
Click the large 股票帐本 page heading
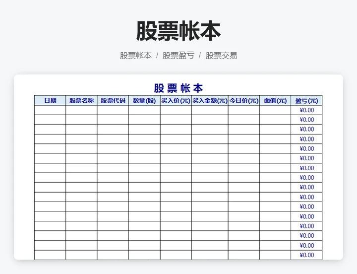click(178, 31)
